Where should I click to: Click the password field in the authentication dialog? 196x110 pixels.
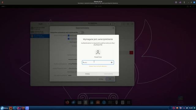(x=98, y=62)
